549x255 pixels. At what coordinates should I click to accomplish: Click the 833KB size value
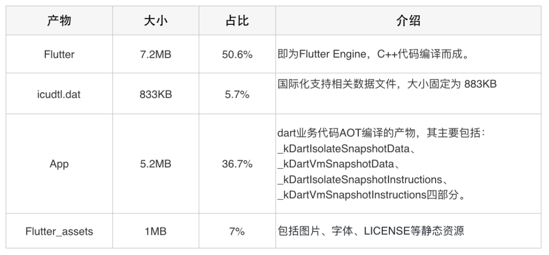pos(156,94)
